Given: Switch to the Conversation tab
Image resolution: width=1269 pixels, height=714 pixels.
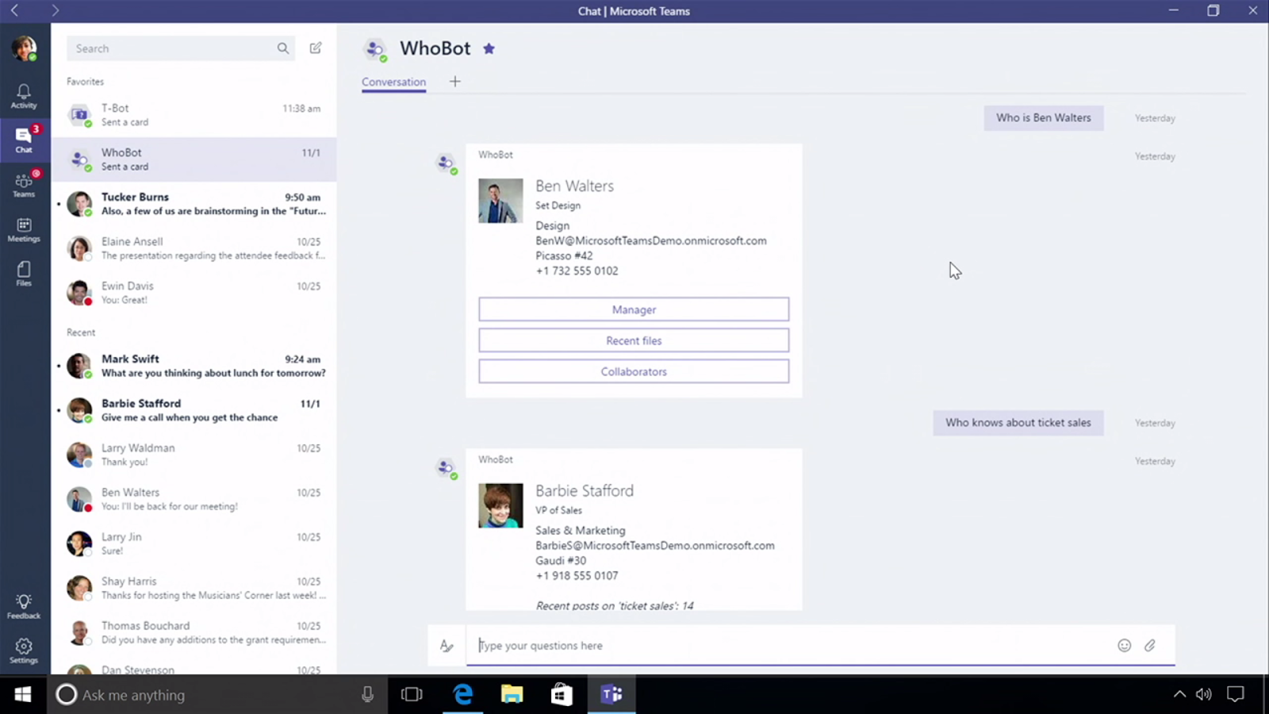Looking at the screenshot, I should click(393, 82).
